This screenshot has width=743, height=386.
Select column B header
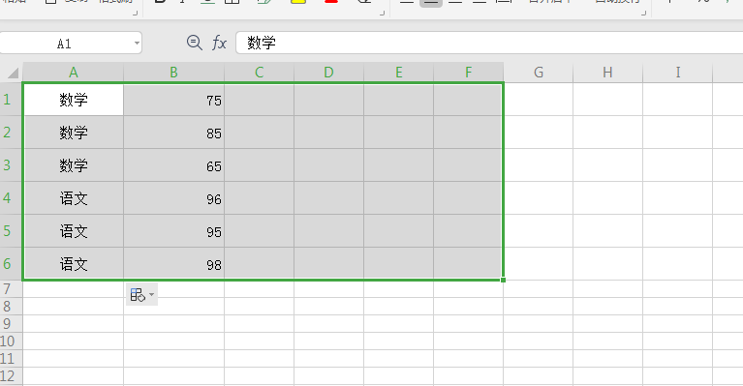tap(173, 73)
